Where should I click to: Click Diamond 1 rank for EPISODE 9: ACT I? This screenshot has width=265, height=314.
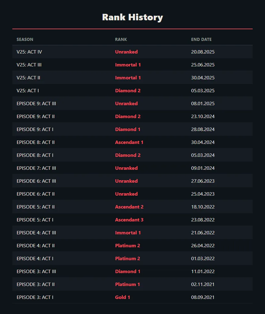(128, 129)
